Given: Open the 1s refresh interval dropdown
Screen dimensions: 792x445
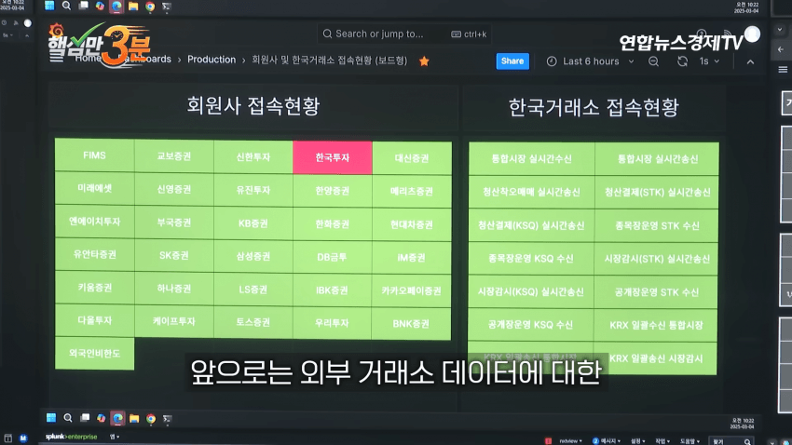Looking at the screenshot, I should click(709, 61).
